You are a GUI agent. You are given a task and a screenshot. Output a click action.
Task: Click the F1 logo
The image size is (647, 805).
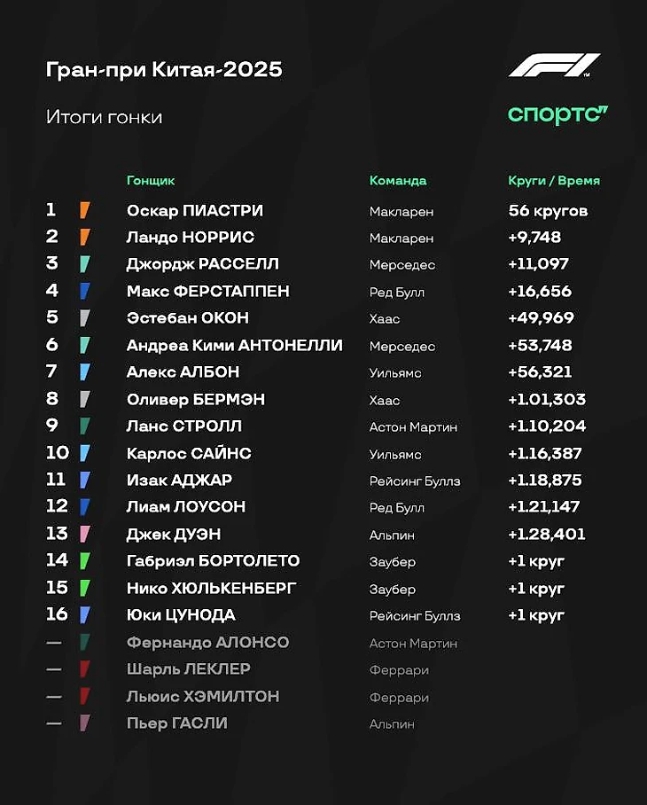(x=555, y=66)
